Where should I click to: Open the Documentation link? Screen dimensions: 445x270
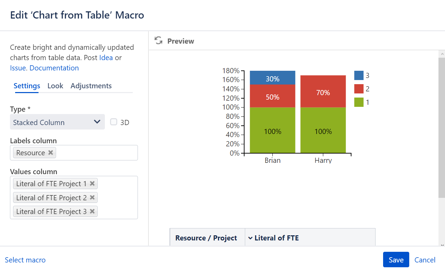[x=54, y=68]
